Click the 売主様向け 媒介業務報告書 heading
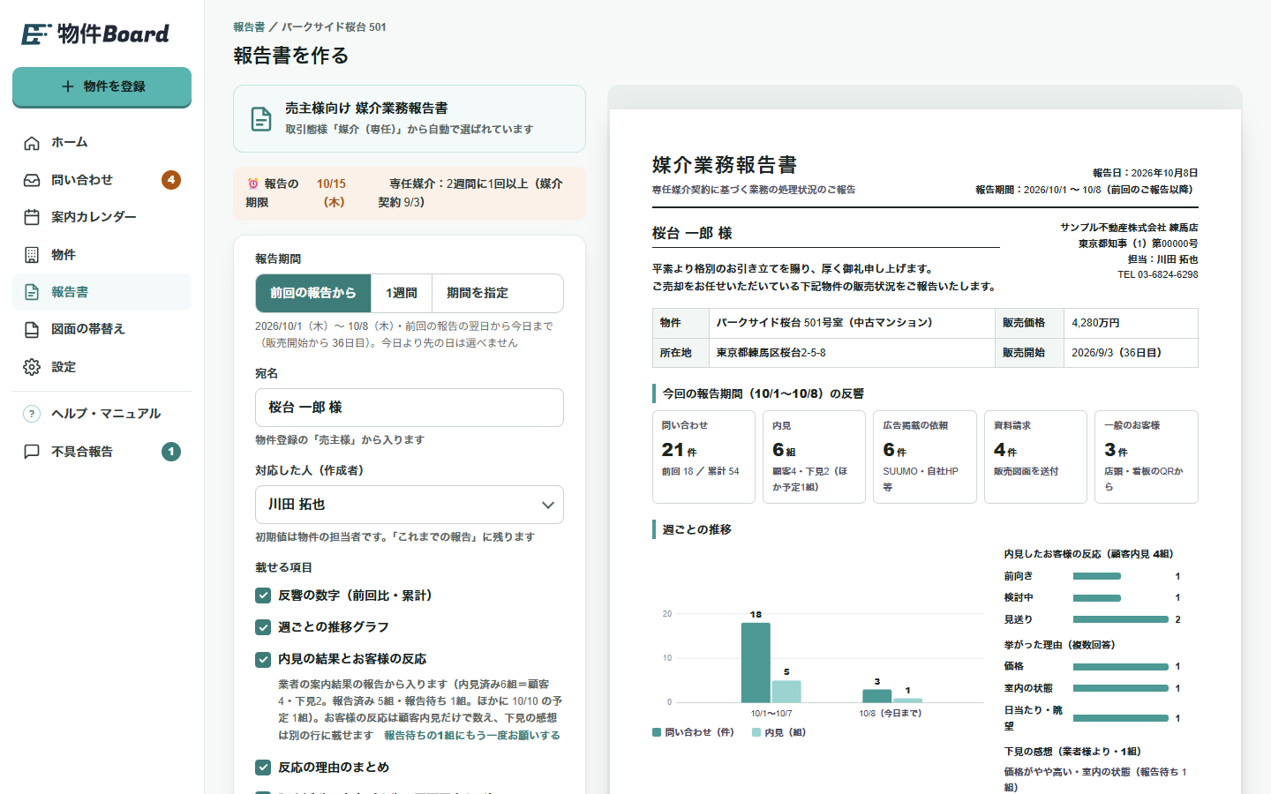This screenshot has width=1271, height=794. (366, 109)
